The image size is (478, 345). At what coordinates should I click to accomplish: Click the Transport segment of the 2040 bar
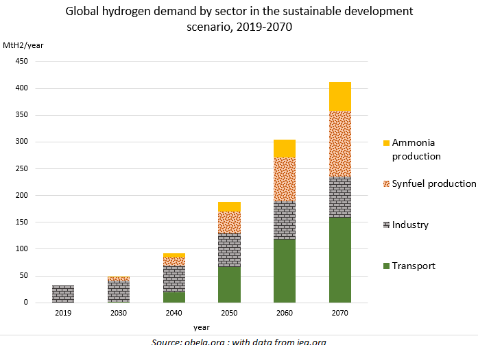coord(174,297)
